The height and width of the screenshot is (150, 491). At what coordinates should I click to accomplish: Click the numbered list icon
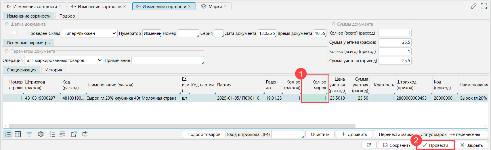coord(52,134)
